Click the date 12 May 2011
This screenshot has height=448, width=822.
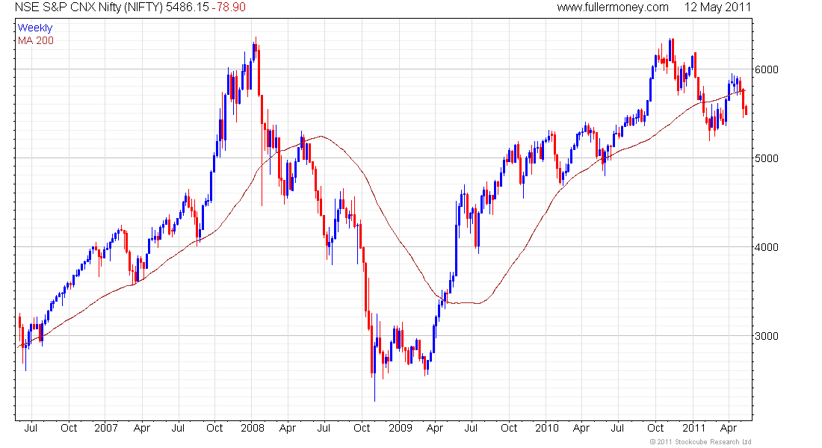(717, 7)
